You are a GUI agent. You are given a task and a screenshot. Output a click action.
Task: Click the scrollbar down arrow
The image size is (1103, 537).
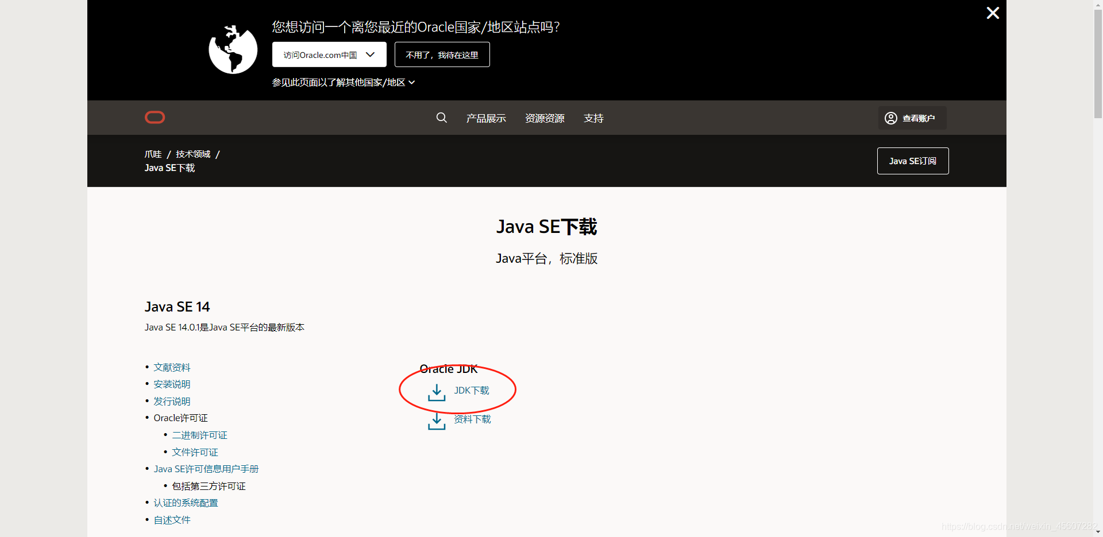point(1098,532)
